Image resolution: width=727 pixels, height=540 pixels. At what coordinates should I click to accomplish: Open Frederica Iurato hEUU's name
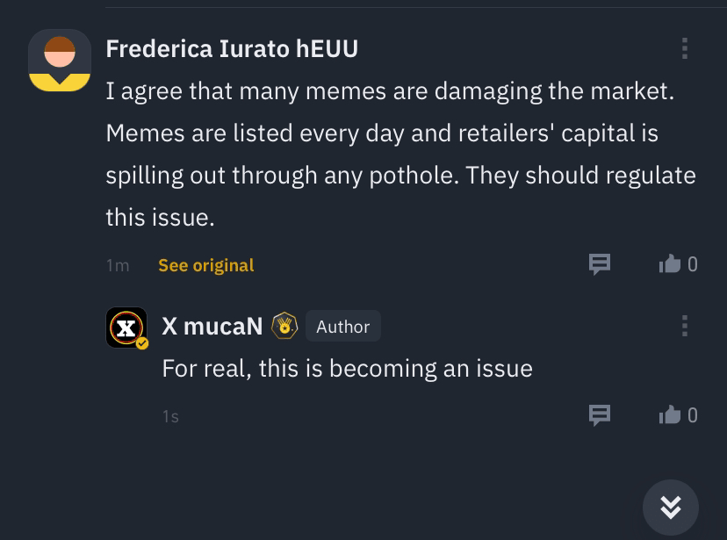tap(232, 48)
